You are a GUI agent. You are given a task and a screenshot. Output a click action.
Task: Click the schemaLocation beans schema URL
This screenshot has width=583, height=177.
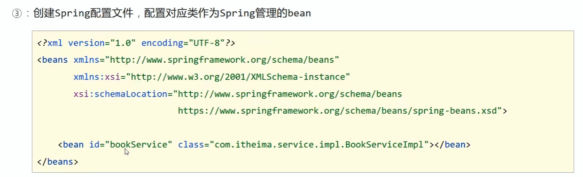point(288,94)
